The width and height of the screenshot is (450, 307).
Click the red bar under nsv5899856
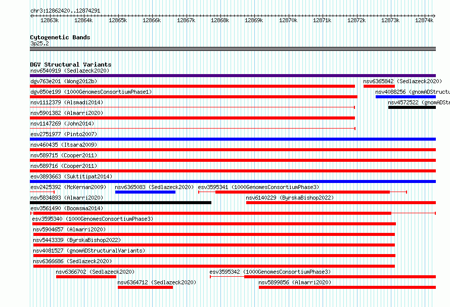pos(347,287)
